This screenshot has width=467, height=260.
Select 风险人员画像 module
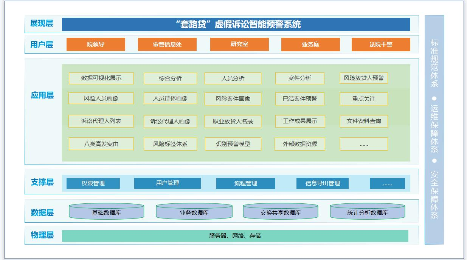101,98
